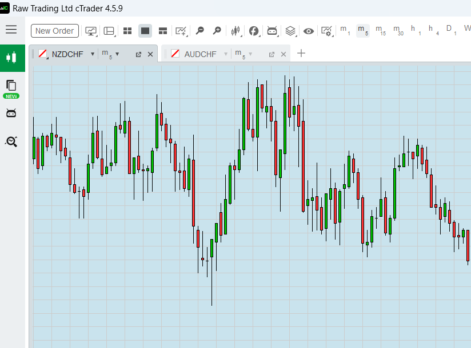Open the Automate robot sidebar icon
The width and height of the screenshot is (471, 348).
11,114
